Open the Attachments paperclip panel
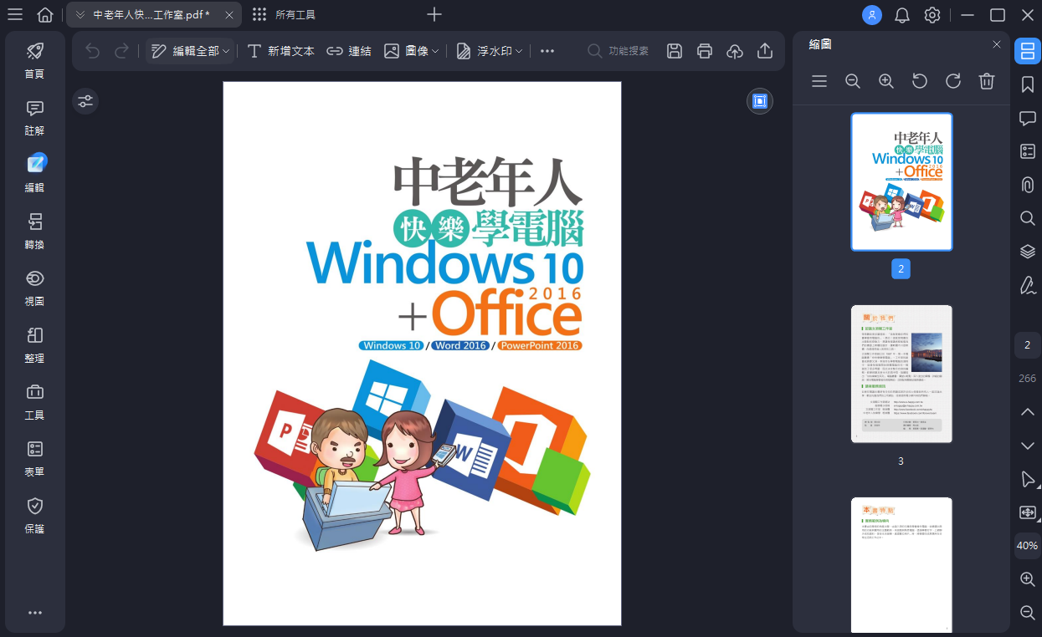The height and width of the screenshot is (637, 1042). (x=1028, y=185)
